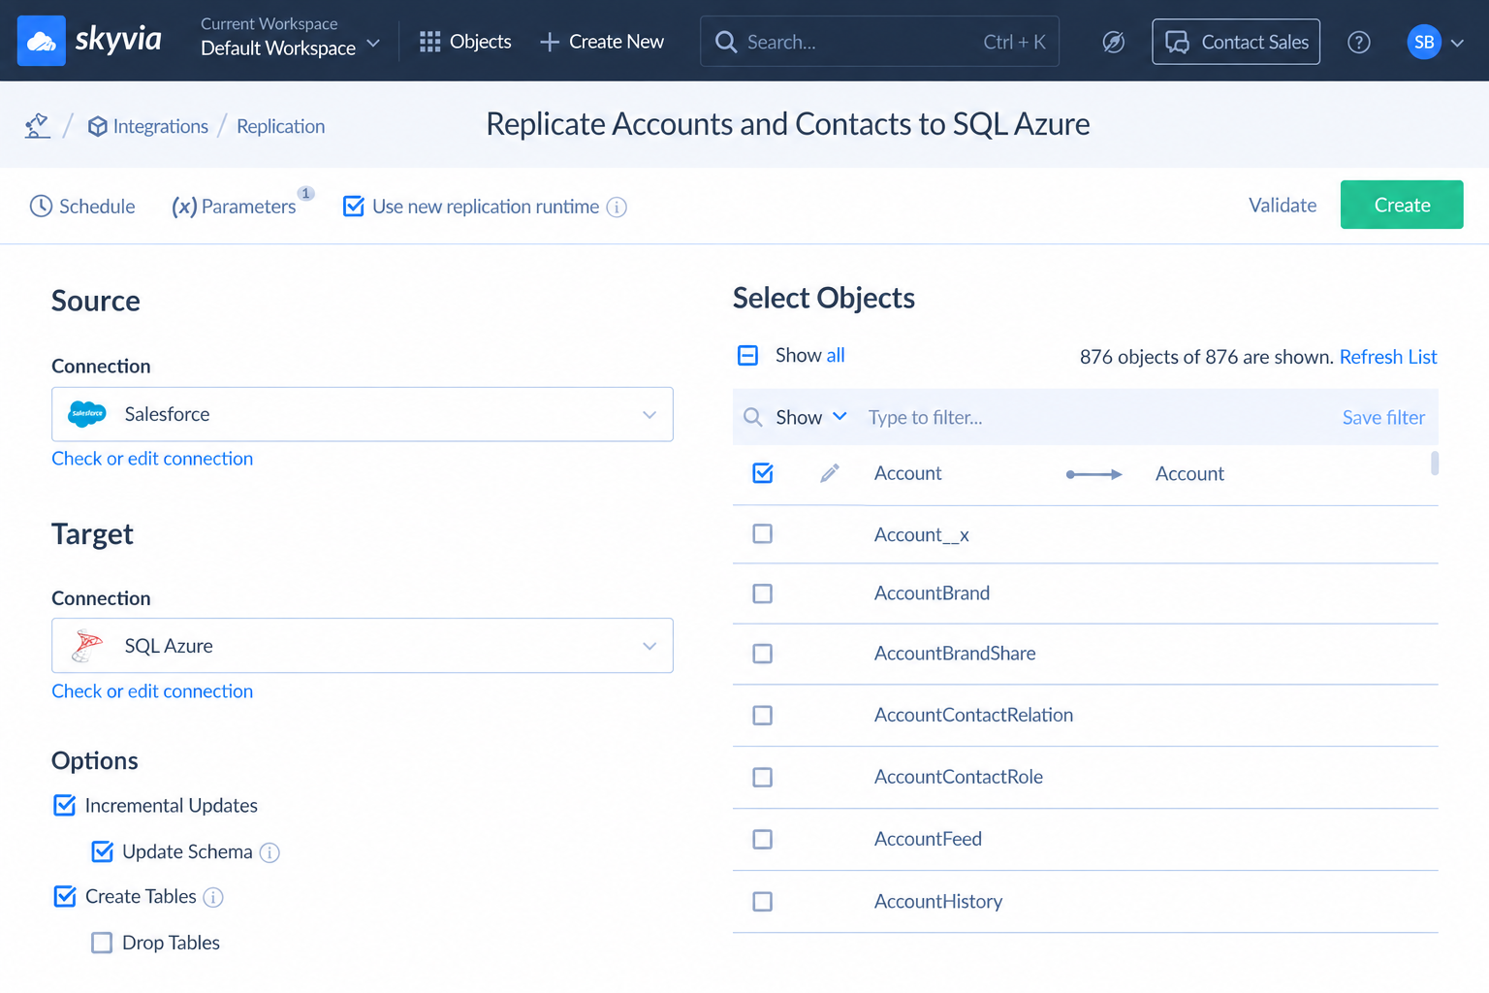Uncheck the Account object checkbox
The width and height of the screenshot is (1489, 993).
pos(763,473)
